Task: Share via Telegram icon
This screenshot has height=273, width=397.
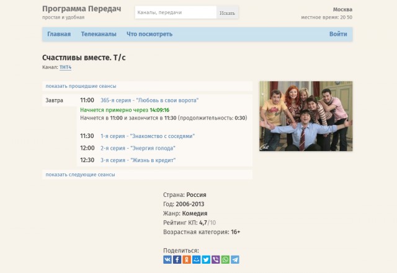Action: tap(234, 259)
